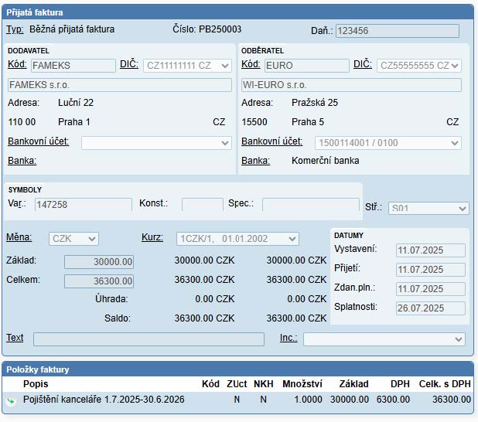The height and width of the screenshot is (422, 478).
Task: Click the Var. symbol field 147258
Action: (83, 205)
